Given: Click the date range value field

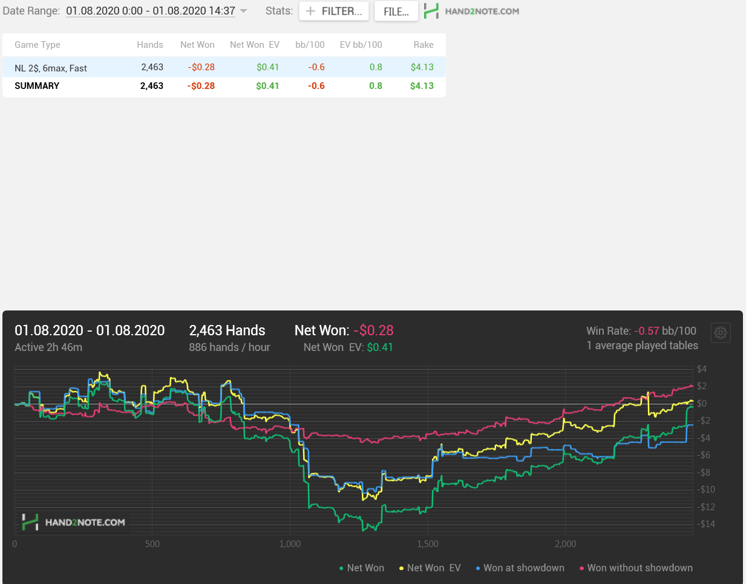Looking at the screenshot, I should click(151, 11).
